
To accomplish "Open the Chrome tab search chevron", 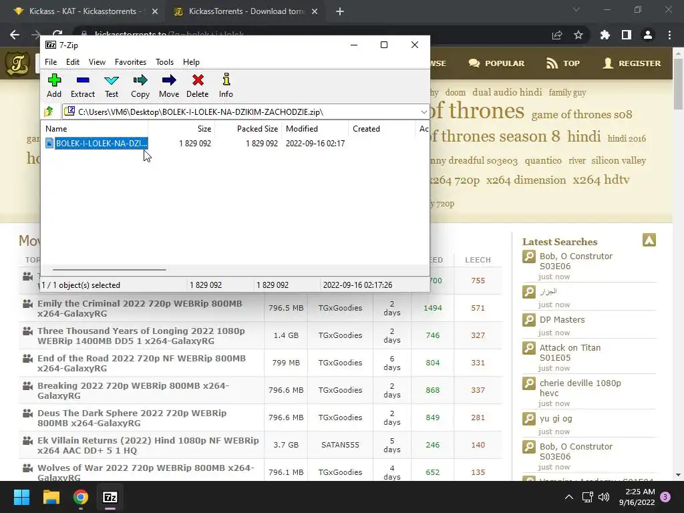I will (576, 9).
